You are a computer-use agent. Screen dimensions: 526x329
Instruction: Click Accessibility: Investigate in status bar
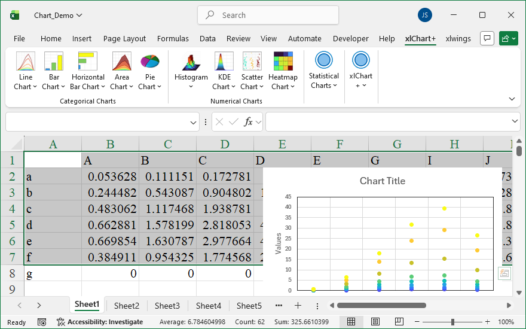click(x=100, y=322)
